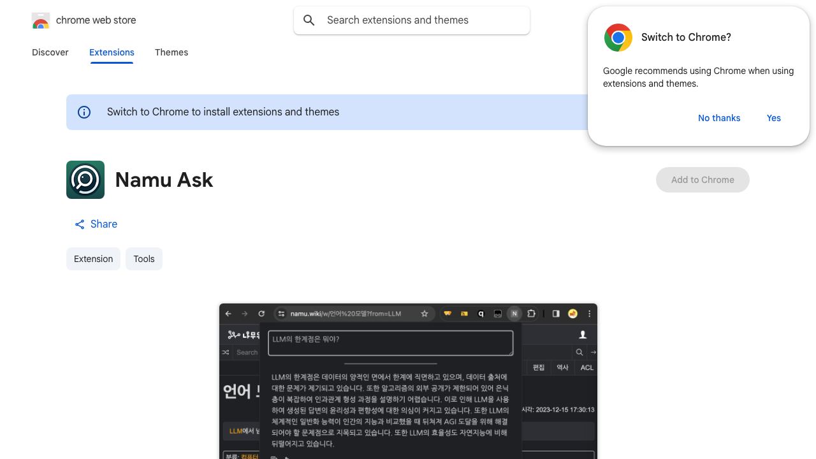Image resolution: width=816 pixels, height=459 pixels.
Task: Click the side panel icon in the screenshot
Action: coord(556,314)
